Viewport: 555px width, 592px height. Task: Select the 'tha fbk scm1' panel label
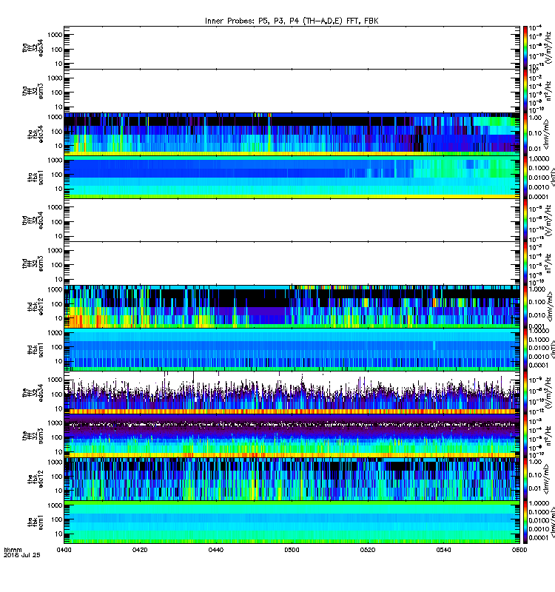(36, 177)
